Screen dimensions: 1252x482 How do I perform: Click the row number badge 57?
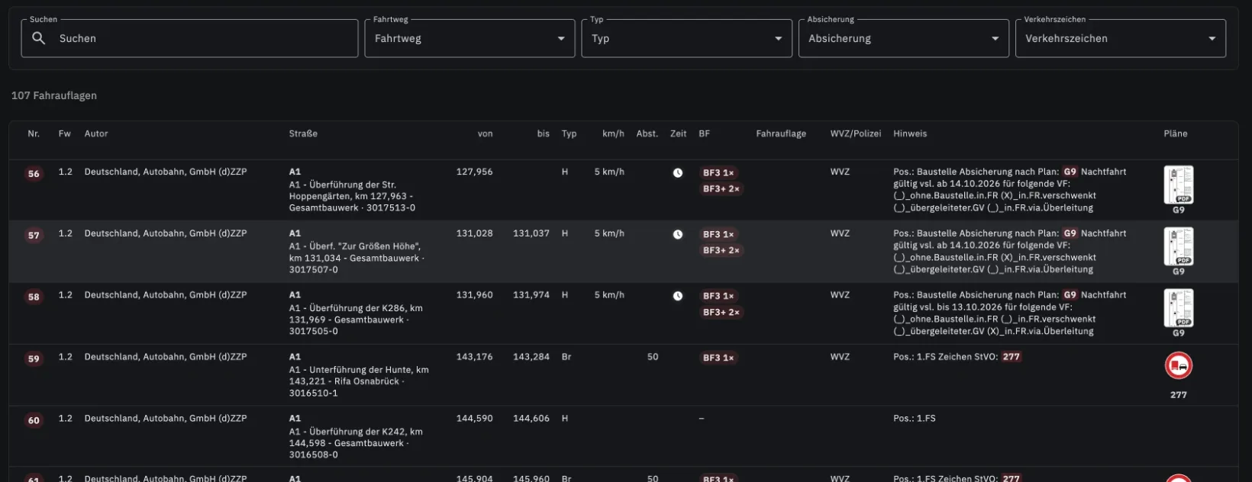pos(34,236)
